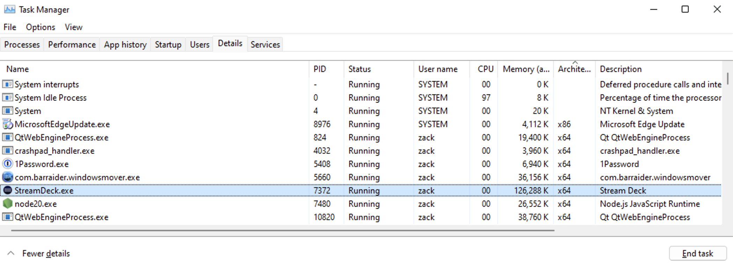Switch to the Performance tab
This screenshot has width=733, height=270.
(x=72, y=45)
